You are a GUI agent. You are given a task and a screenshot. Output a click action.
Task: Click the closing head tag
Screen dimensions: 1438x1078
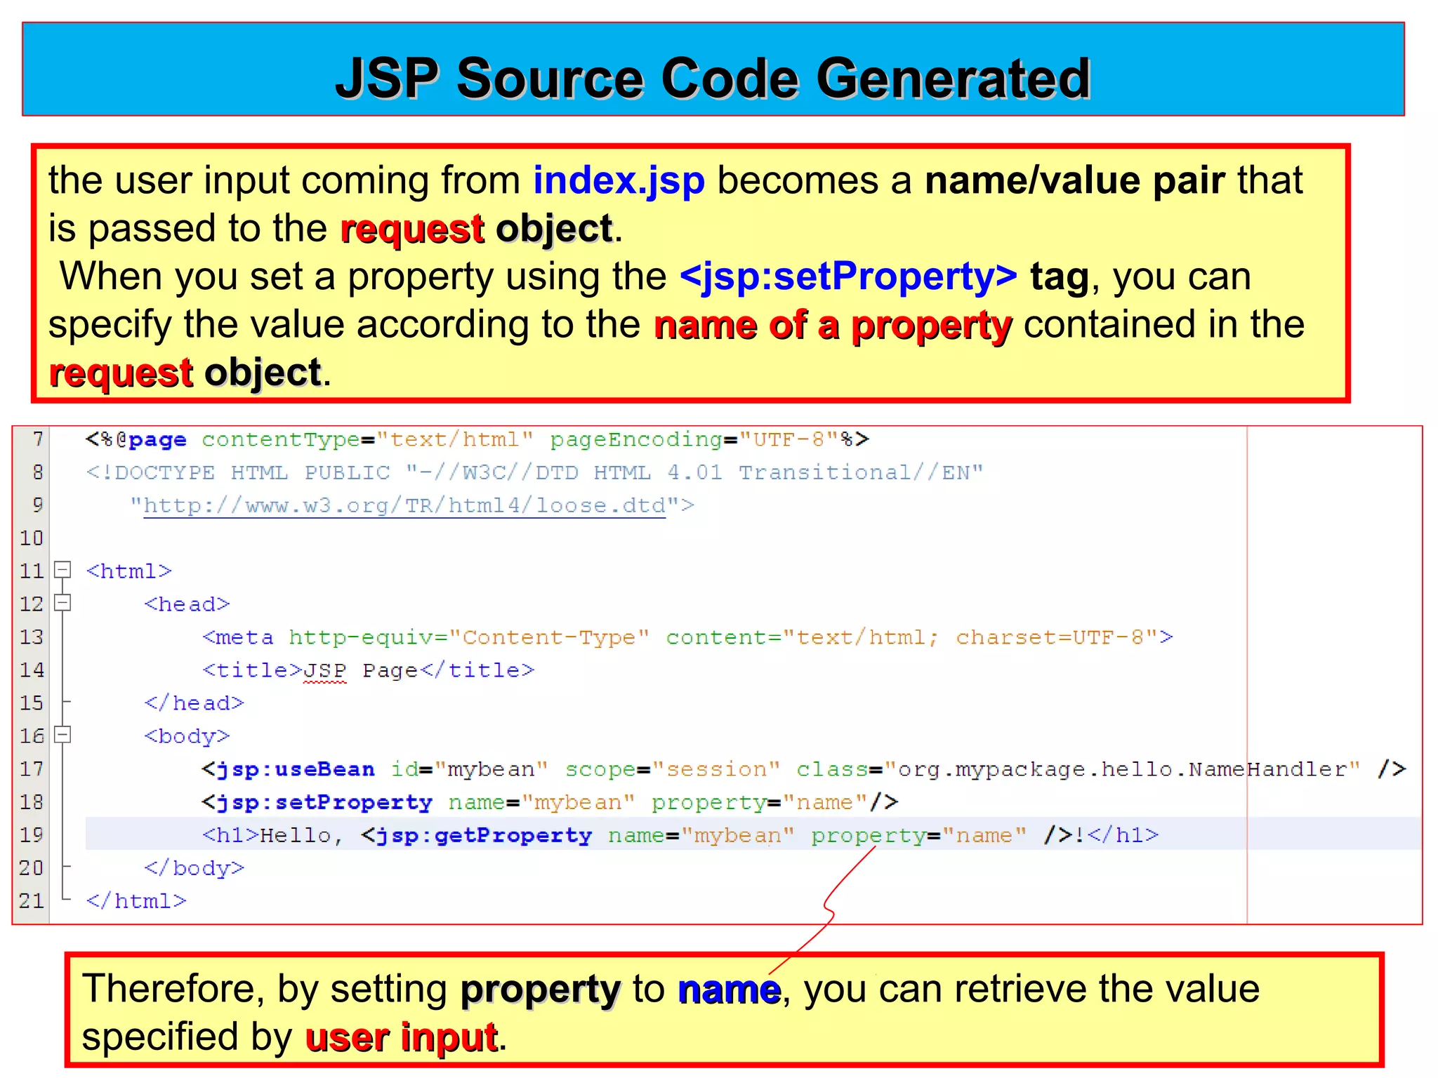[x=194, y=703]
